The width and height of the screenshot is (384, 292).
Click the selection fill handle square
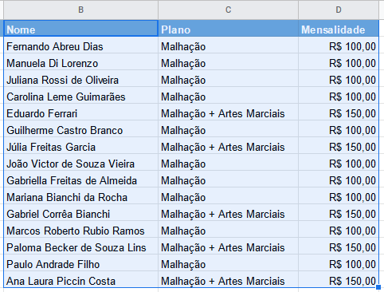click(378, 287)
